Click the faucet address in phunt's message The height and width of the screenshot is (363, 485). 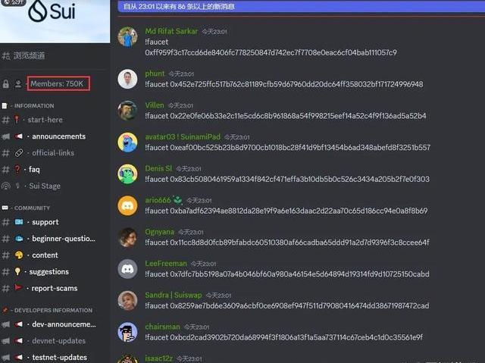296,84
